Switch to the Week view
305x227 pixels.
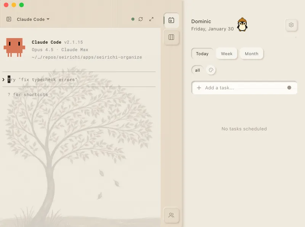coord(226,54)
